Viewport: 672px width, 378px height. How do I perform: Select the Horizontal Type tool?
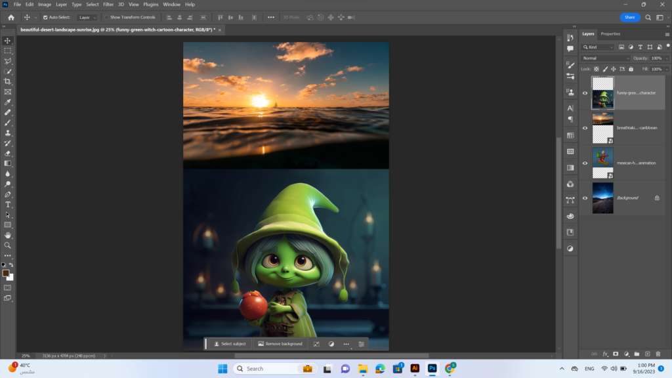pyautogui.click(x=8, y=205)
